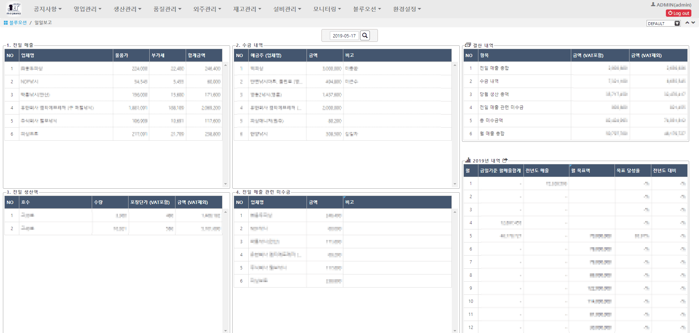Expand the 재고관리 menu dropdown
This screenshot has height=333, width=699.
click(247, 9)
